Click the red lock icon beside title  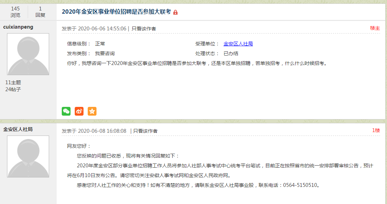tap(175, 12)
